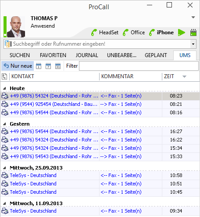200x217 pixels.
Task: Click the green play arrow icon
Action: (182, 33)
